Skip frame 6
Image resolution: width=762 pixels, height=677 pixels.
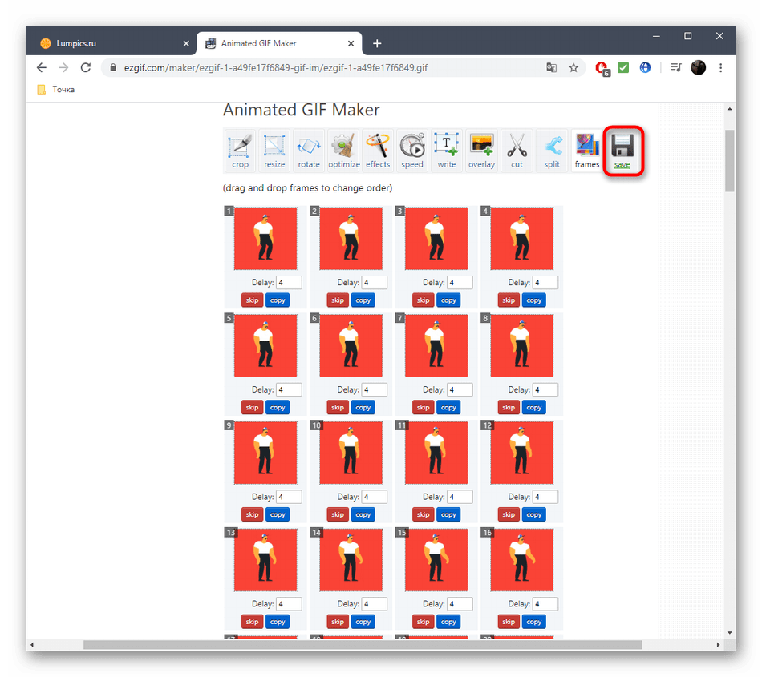337,408
